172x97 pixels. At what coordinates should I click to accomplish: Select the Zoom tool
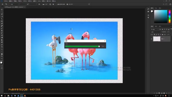pos(2,56)
